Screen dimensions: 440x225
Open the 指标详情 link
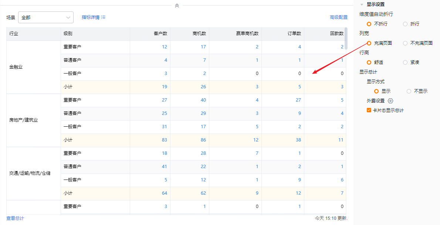point(90,17)
